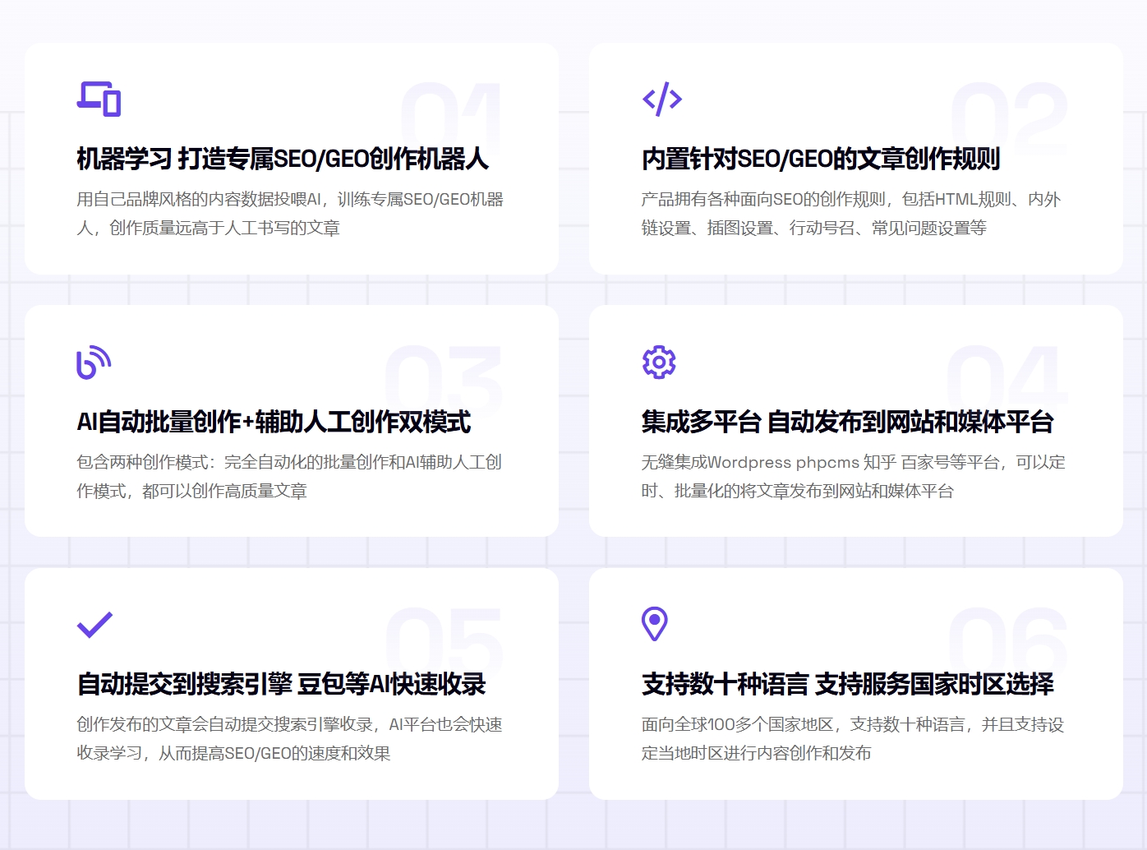Open the 机器学习 打造专属SEO/GEO创作机器人 heading
Viewport: 1147px width, 850px height.
[x=283, y=159]
